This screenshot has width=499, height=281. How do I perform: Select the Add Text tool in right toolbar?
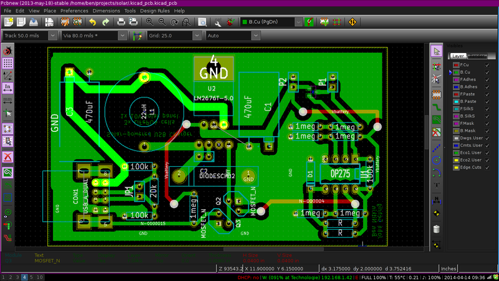tap(437, 185)
